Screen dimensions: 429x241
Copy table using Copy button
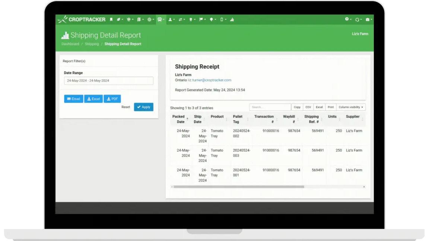[297, 107]
